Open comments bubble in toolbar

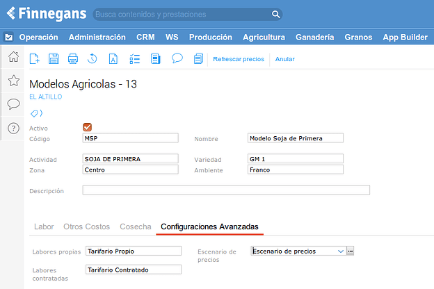tap(177, 58)
